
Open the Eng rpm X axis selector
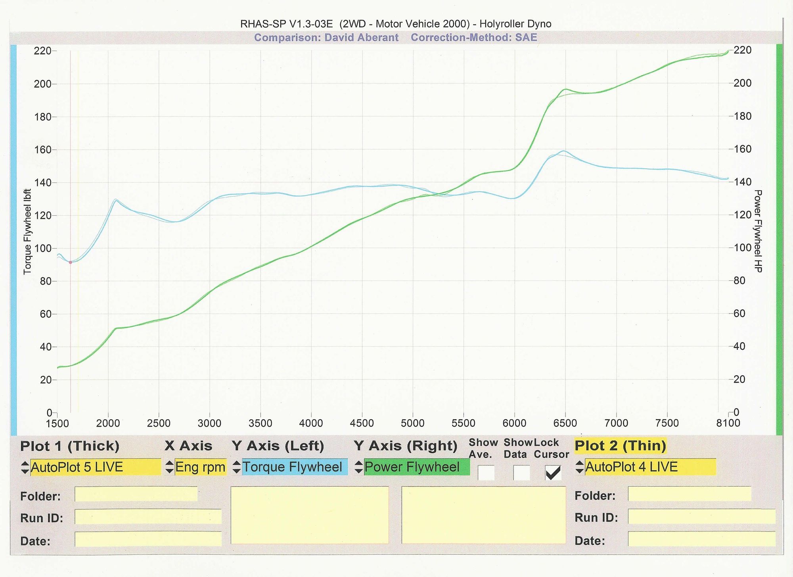pos(200,467)
